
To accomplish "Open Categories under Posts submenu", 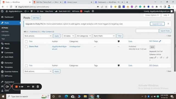I will (5, 35).
